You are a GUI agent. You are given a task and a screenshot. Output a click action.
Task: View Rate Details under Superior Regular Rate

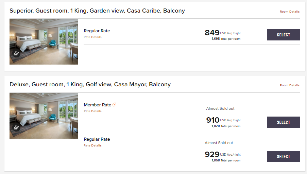[x=92, y=37]
